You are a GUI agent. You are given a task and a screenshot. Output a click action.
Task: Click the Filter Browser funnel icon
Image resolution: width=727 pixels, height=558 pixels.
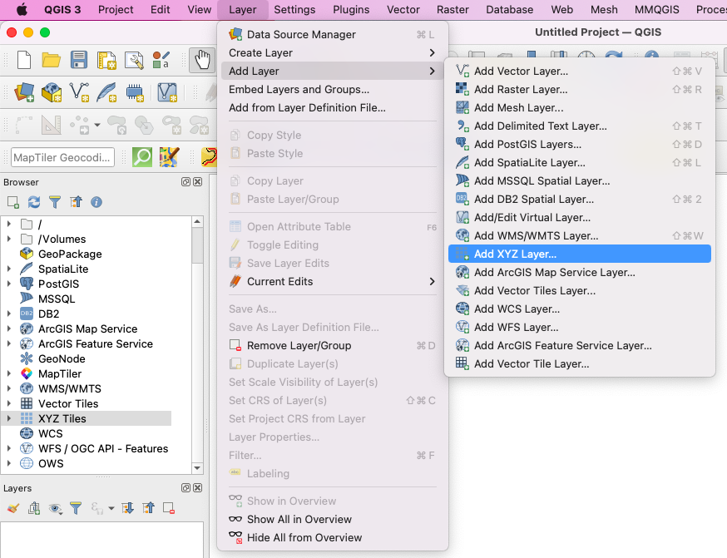pyautogui.click(x=55, y=202)
